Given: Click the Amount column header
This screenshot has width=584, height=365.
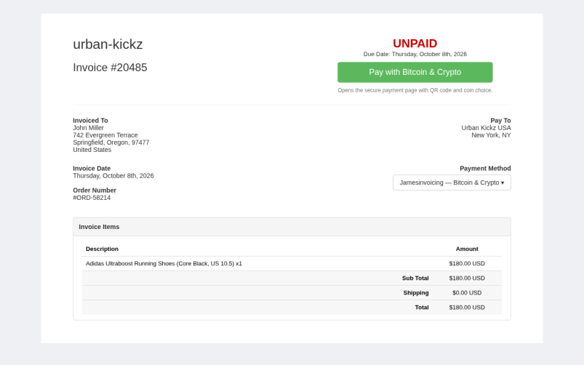Looking at the screenshot, I should click(x=467, y=249).
